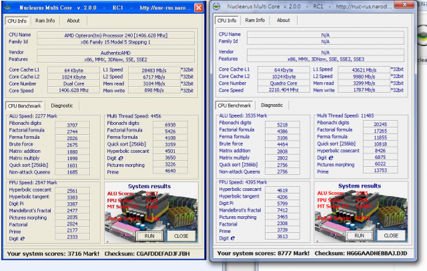The width and height of the screenshot is (427, 271).
Task: Click Non-attack Queens value 1685
Action: [x=73, y=172]
